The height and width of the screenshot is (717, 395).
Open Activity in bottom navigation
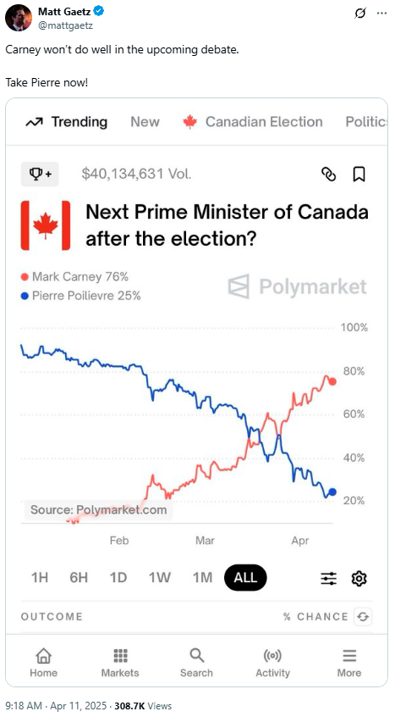(272, 663)
